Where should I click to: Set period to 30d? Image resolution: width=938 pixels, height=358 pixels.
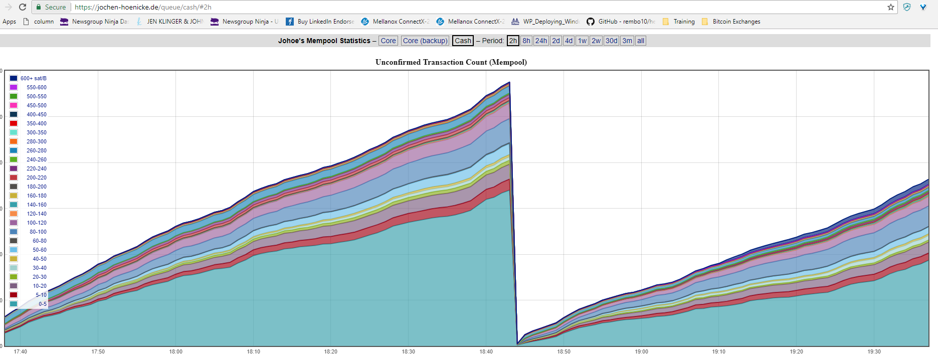click(x=611, y=41)
